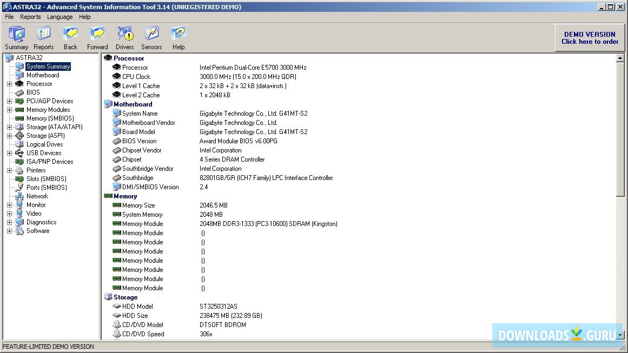This screenshot has width=628, height=353.
Task: Open the Language menu
Action: [x=60, y=17]
